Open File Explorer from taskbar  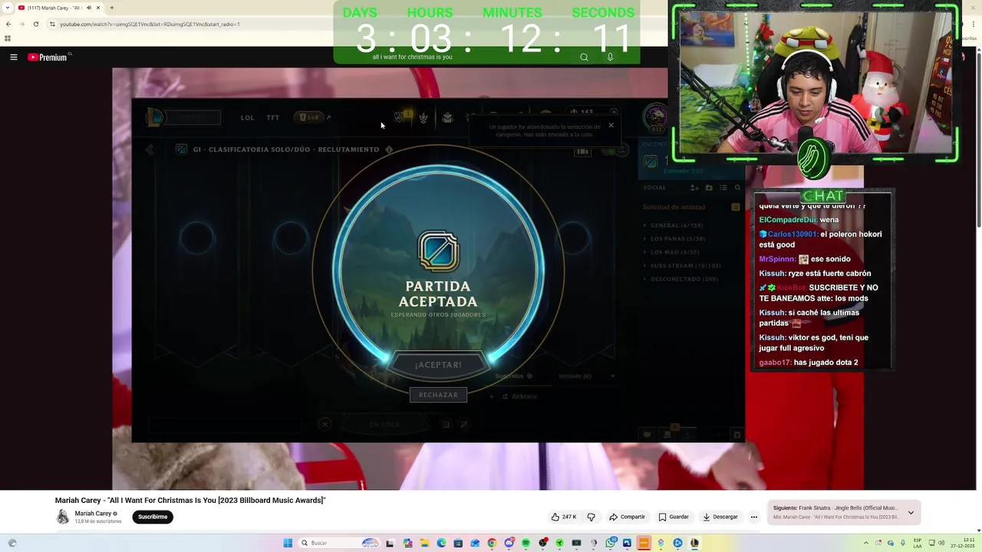(x=424, y=543)
